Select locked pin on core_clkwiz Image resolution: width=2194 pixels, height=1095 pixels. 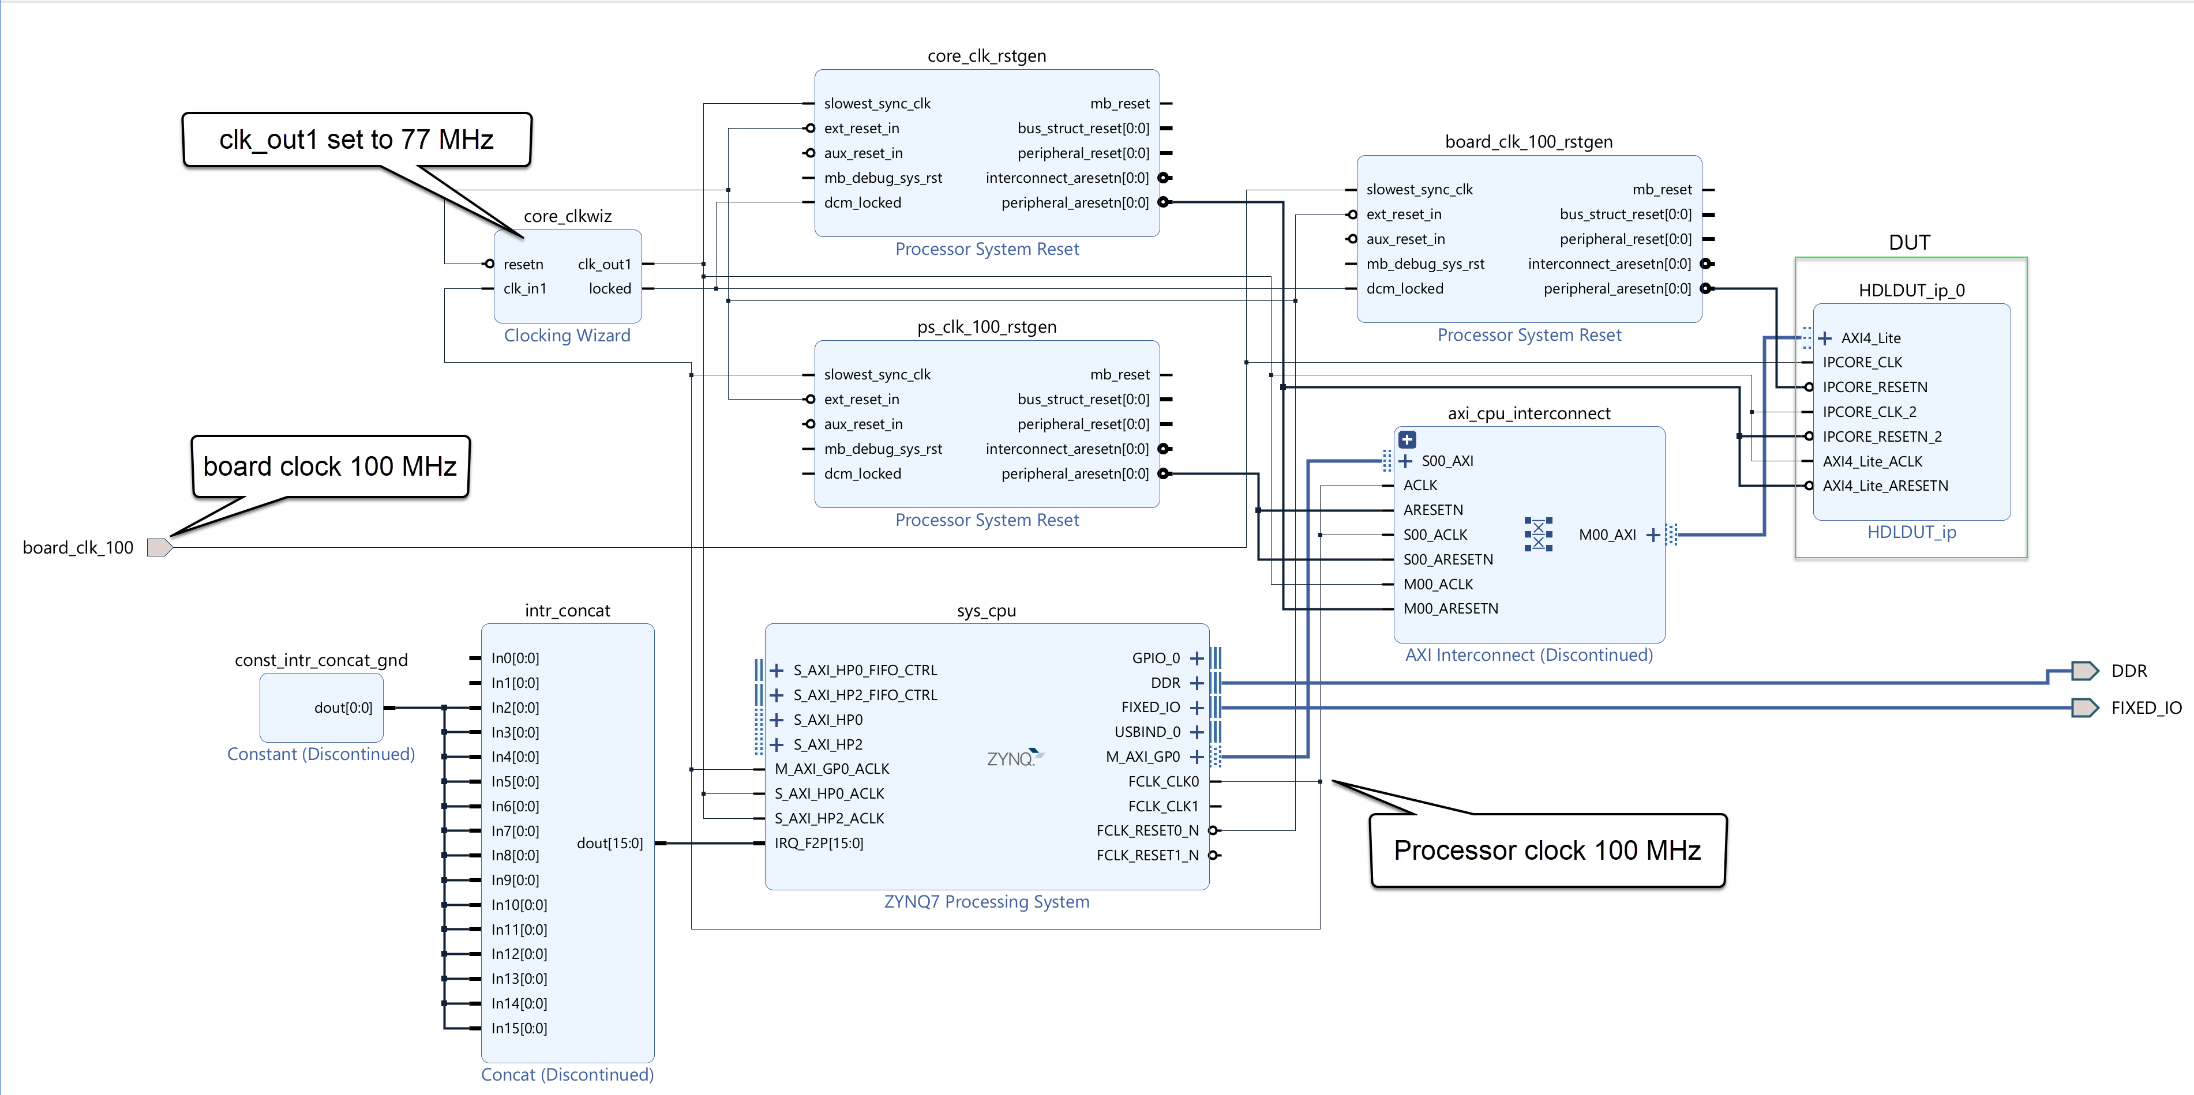[610, 289]
